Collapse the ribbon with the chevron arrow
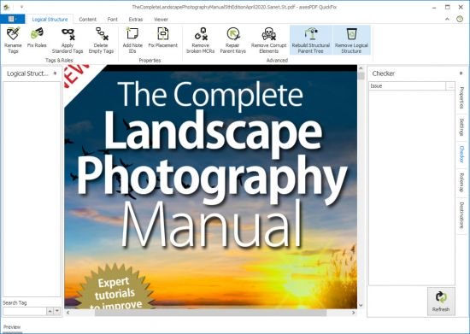 [x=447, y=19]
